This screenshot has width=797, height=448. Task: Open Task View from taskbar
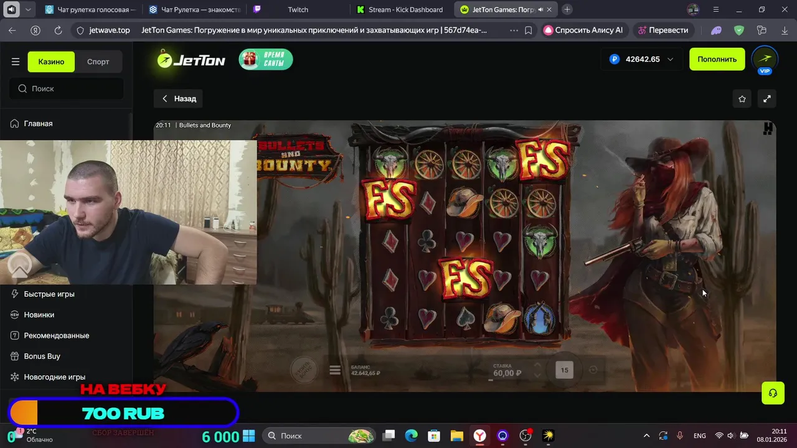(389, 436)
